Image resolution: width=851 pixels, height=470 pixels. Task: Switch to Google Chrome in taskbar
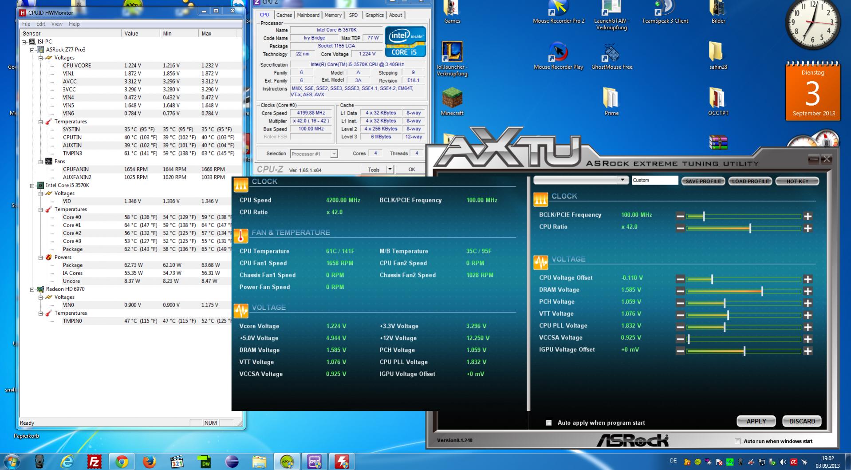tap(122, 462)
